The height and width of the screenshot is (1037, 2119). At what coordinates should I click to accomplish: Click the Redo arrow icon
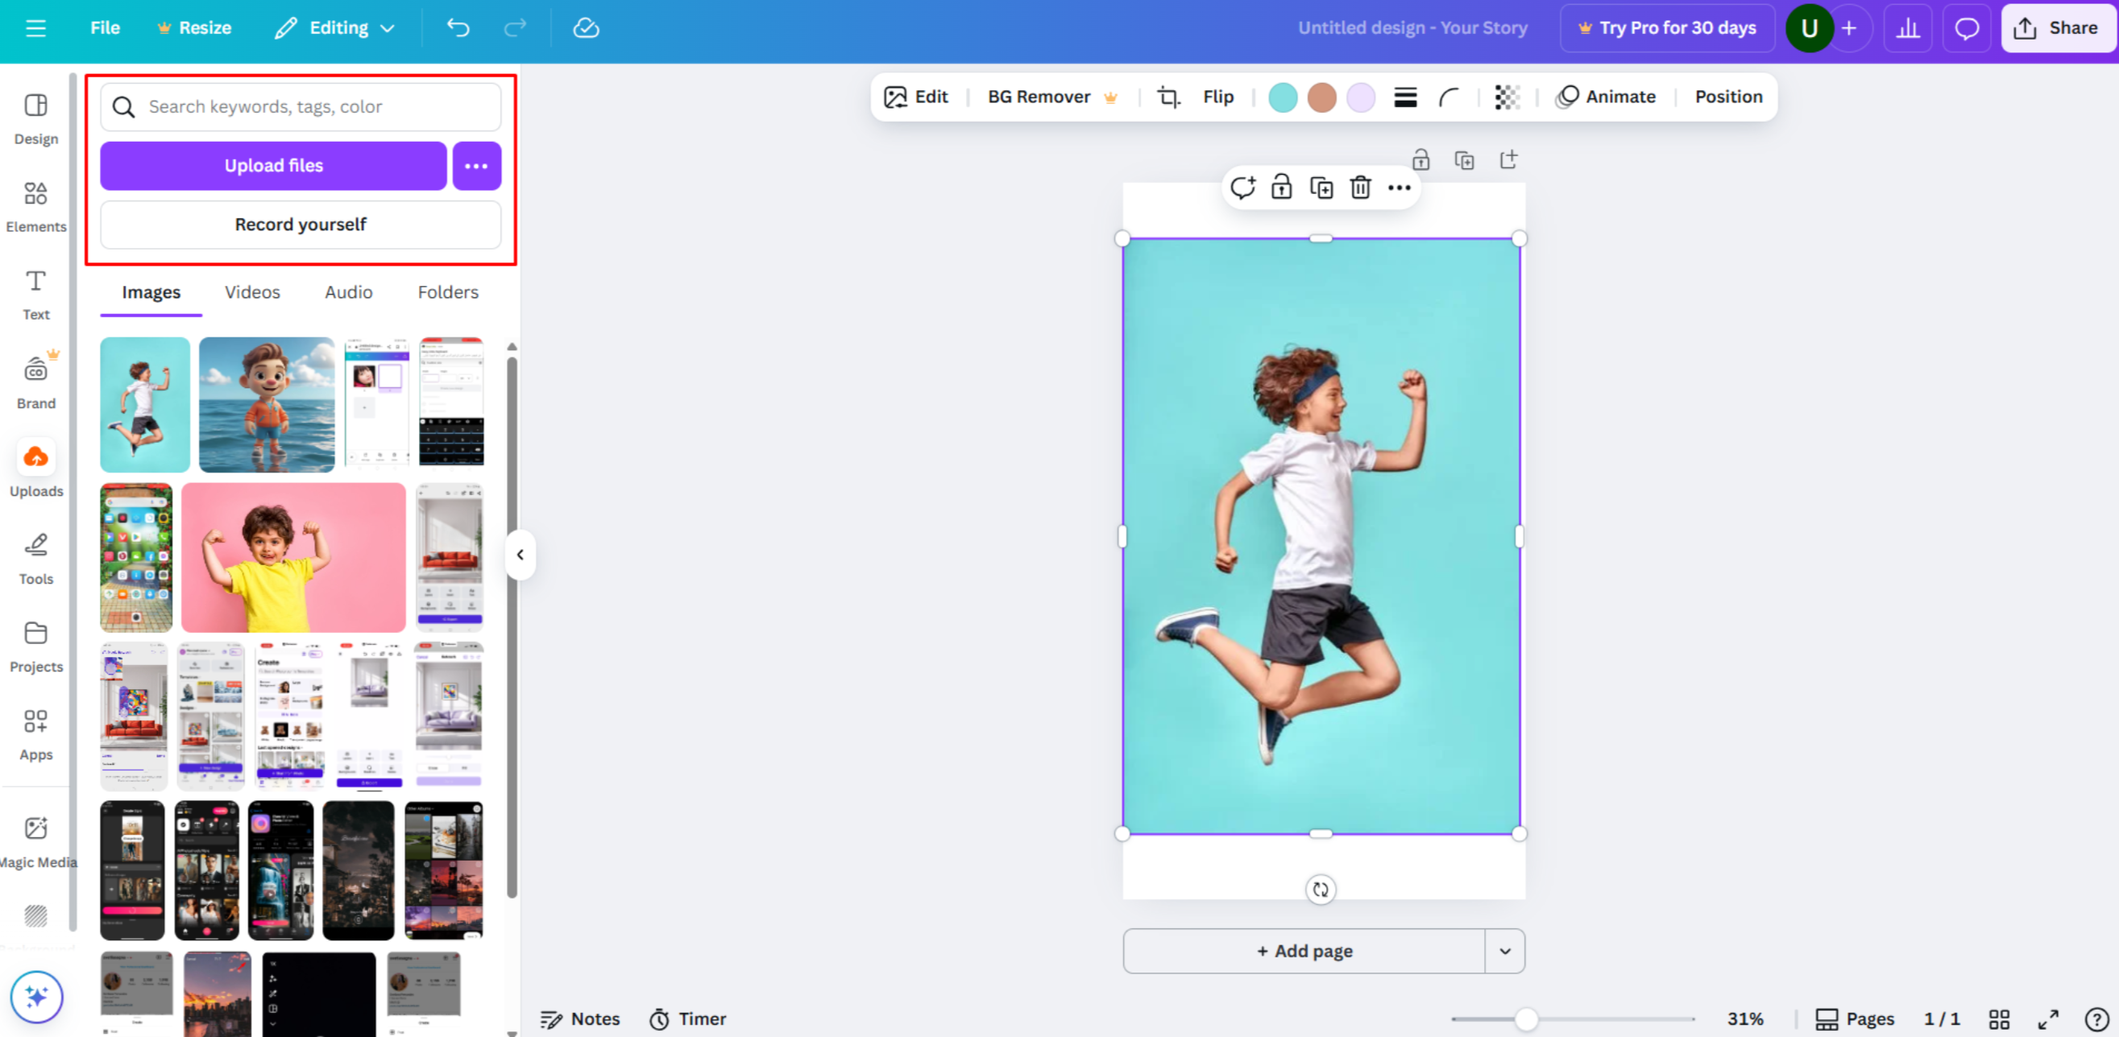[515, 28]
